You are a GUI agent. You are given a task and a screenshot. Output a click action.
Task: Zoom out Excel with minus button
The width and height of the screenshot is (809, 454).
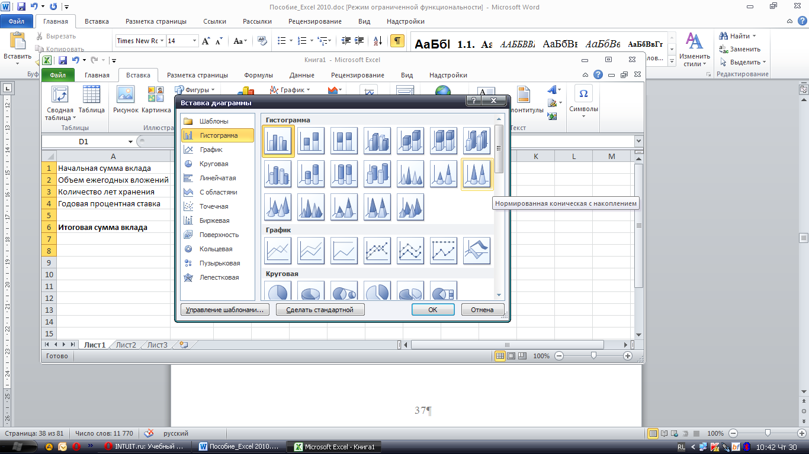pos(559,356)
